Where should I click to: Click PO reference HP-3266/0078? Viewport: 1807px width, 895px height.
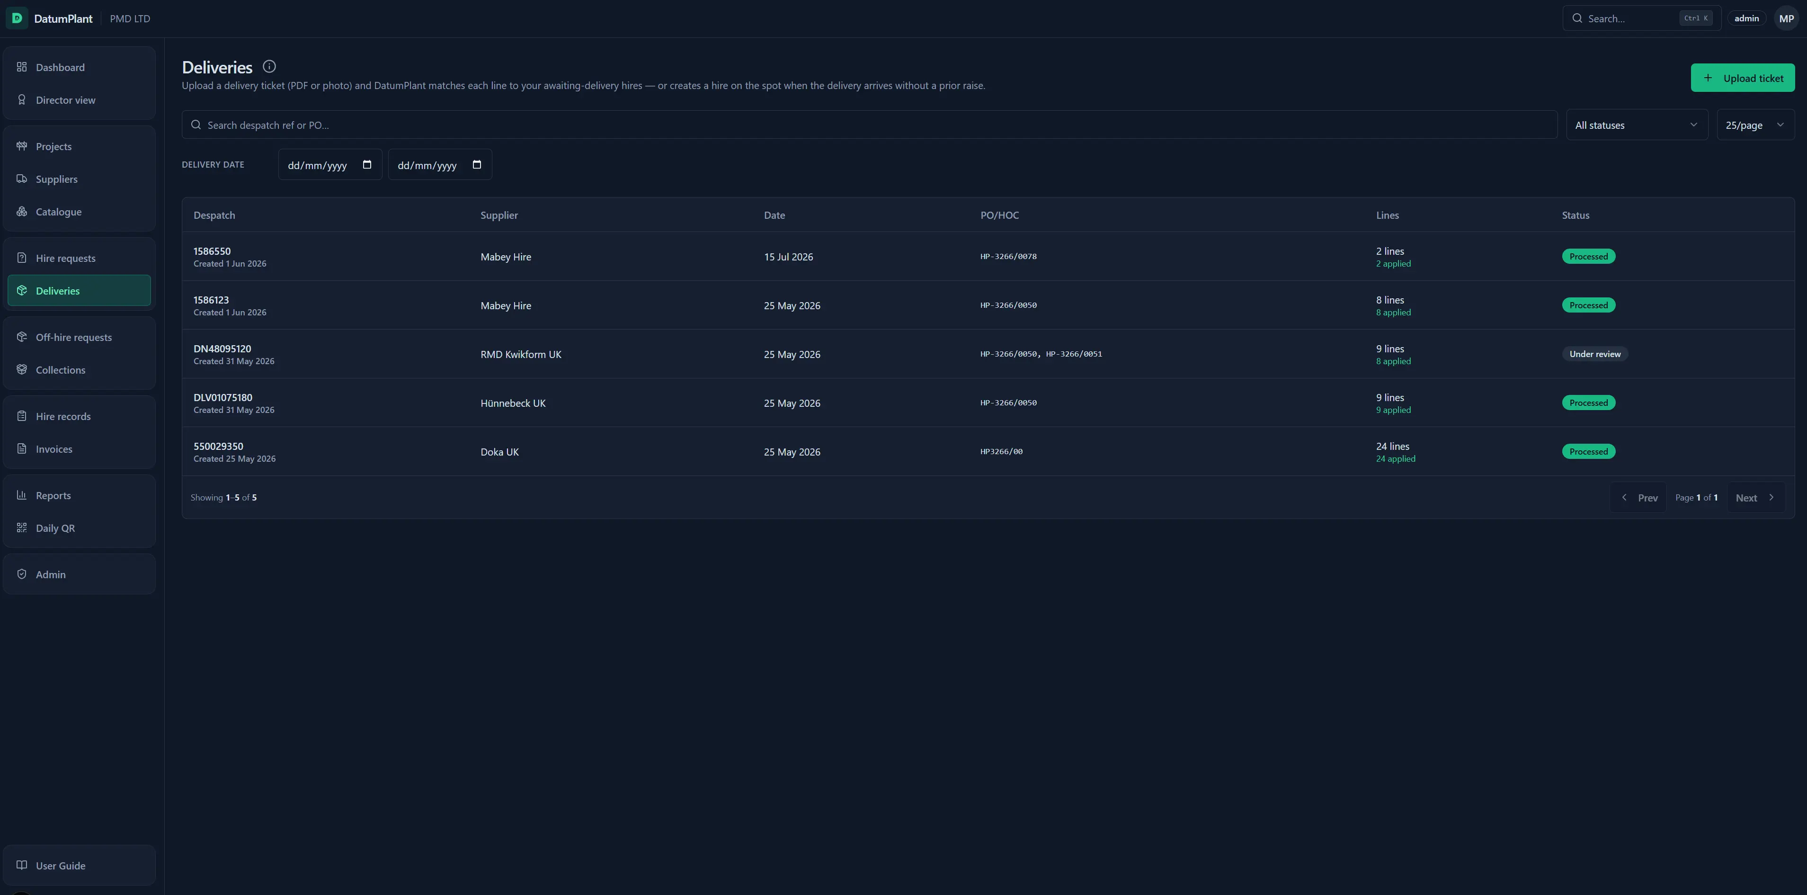coord(1008,257)
